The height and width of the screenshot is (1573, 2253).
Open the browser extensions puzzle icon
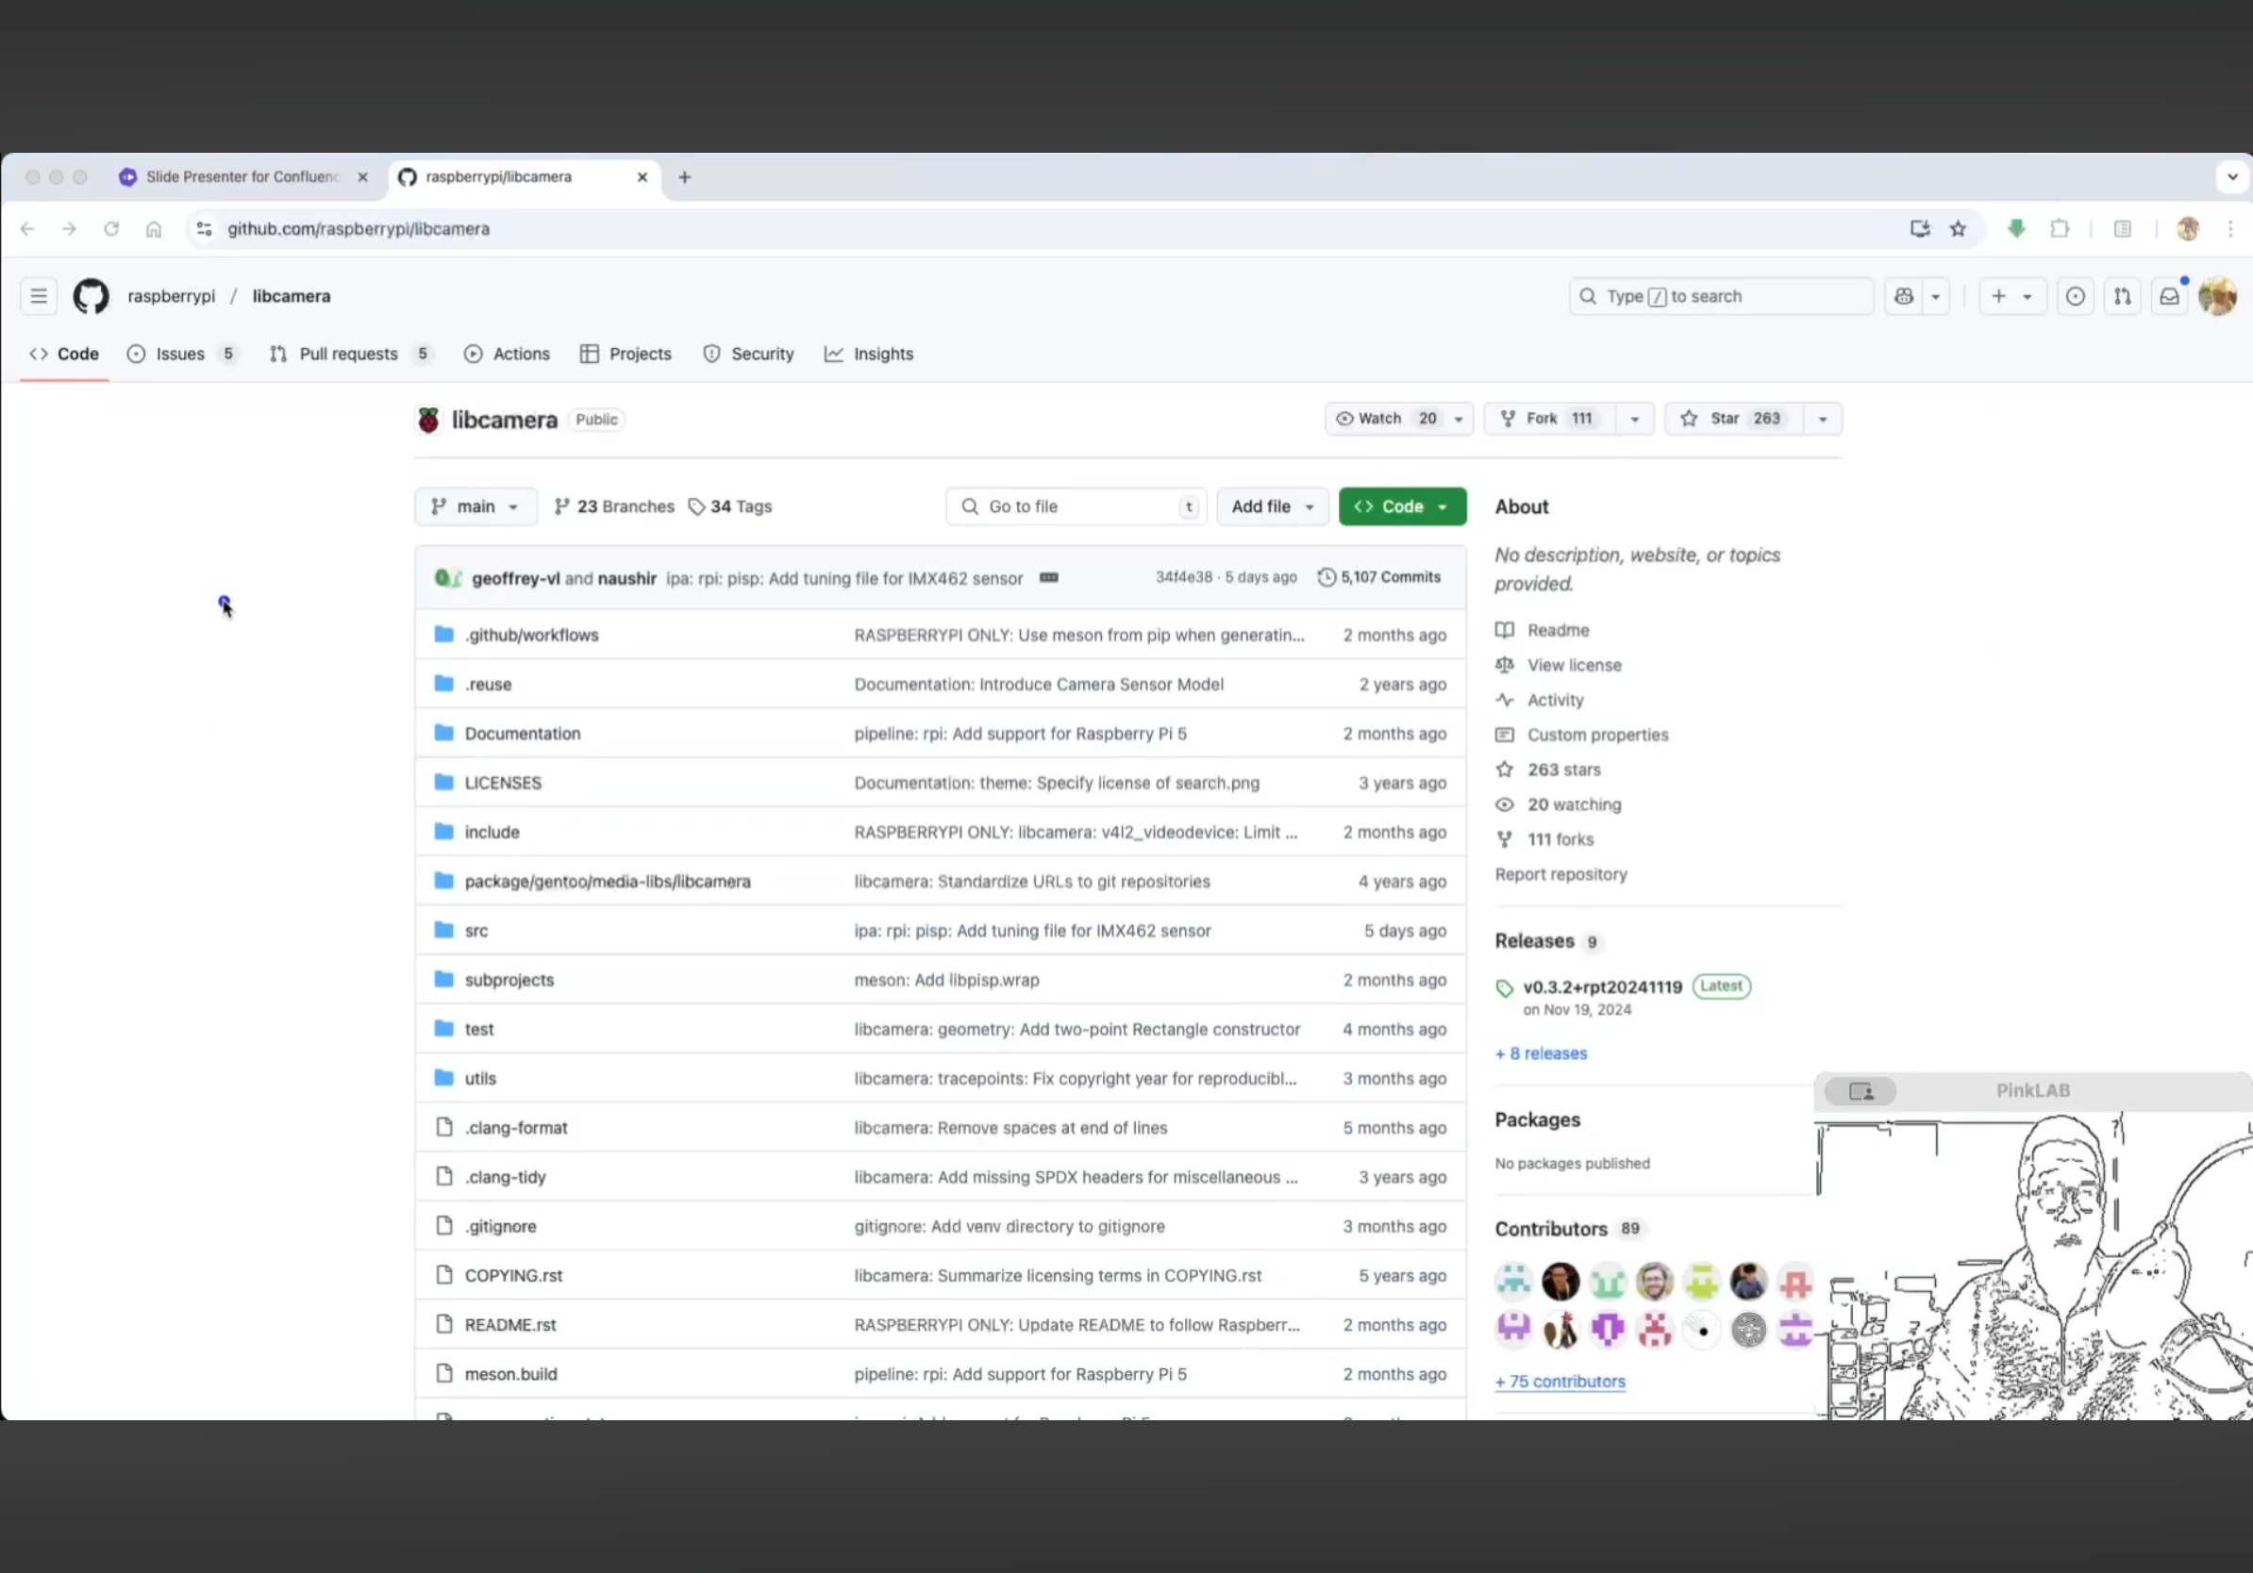pos(2060,228)
